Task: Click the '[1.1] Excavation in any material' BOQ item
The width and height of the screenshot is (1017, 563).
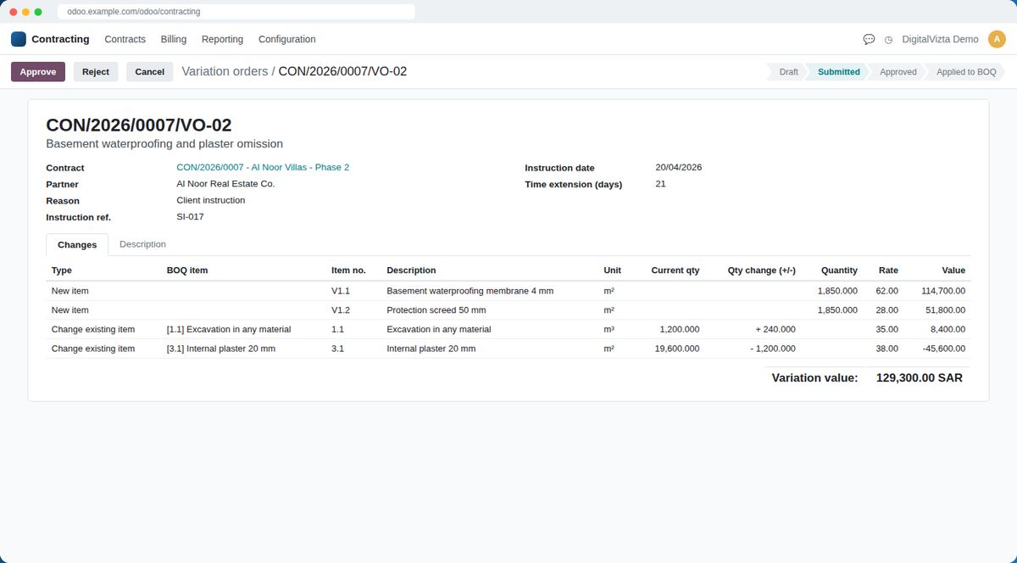Action: coord(229,329)
